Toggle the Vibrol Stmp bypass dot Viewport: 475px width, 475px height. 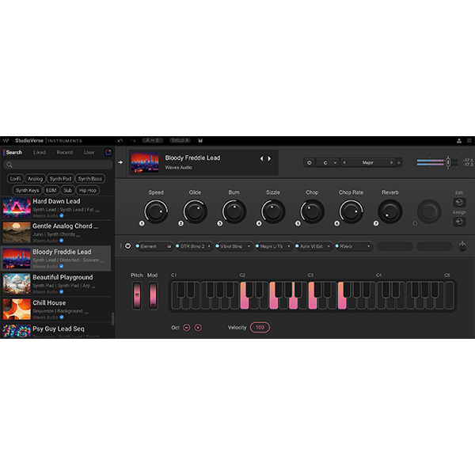[x=217, y=246]
